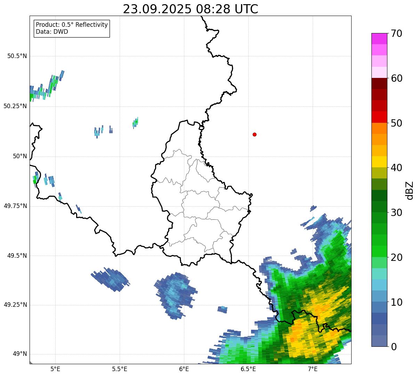418x376 pixels.
Task: Click the 49°N latitude label
Action: 20,354
